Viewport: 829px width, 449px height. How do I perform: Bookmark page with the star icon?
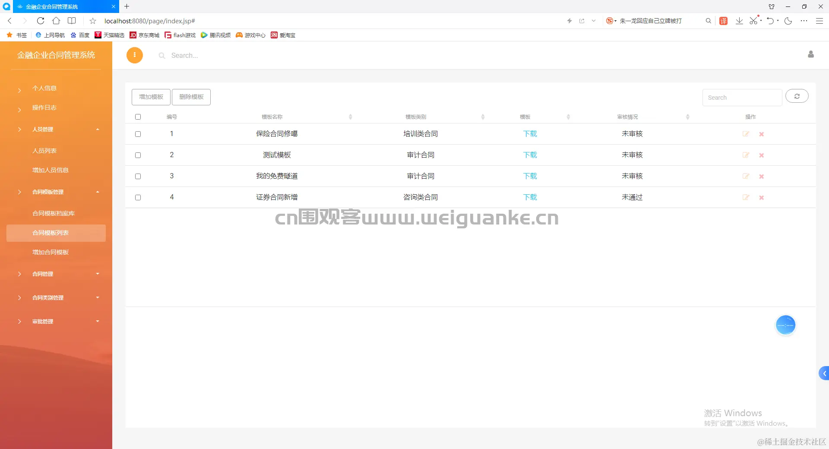point(93,21)
